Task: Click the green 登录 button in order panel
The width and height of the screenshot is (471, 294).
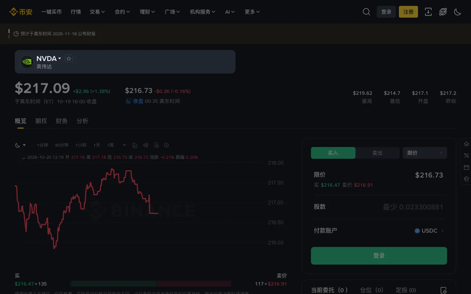Action: 379,256
